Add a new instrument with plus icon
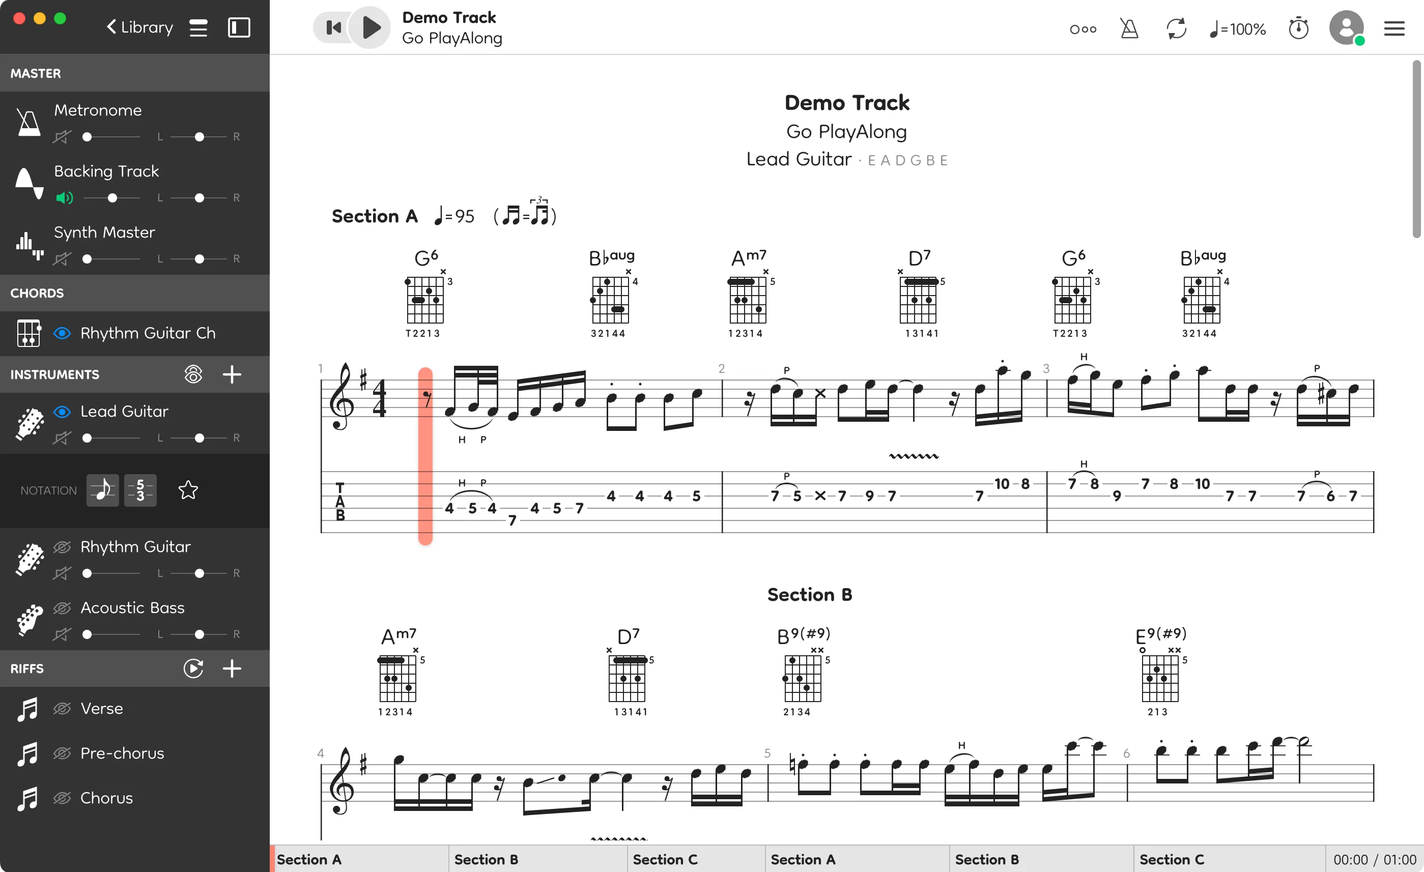 point(232,374)
